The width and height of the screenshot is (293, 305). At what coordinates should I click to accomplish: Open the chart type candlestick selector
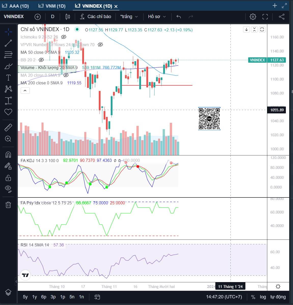68,17
